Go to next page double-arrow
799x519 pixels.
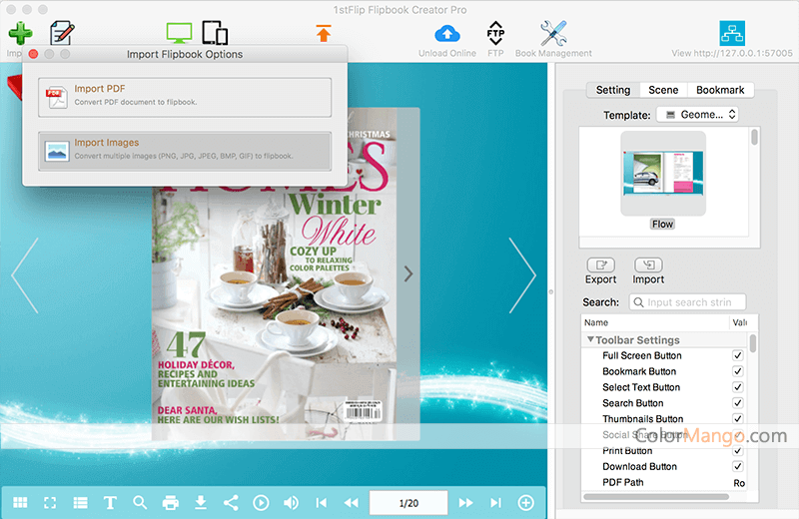[465, 503]
